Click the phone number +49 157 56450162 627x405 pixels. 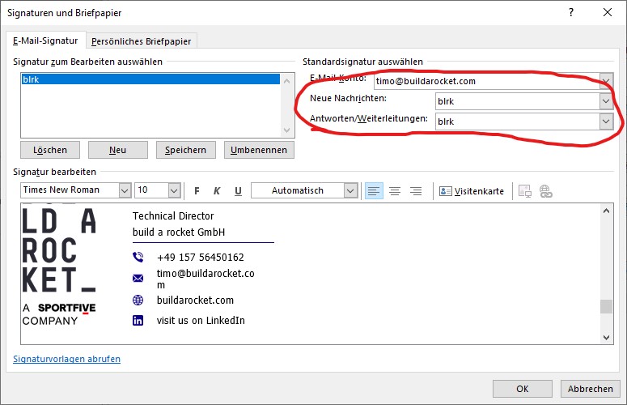click(201, 257)
